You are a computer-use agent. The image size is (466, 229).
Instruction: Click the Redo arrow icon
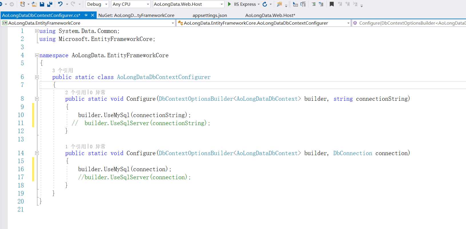[73, 4]
